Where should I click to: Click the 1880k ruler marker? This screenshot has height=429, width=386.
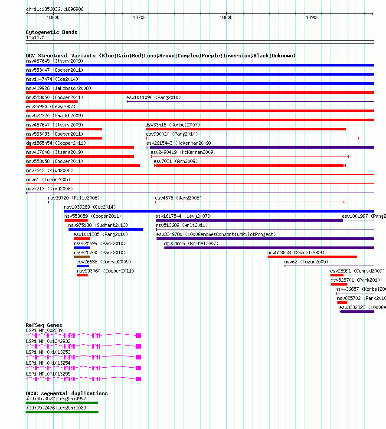click(226, 17)
